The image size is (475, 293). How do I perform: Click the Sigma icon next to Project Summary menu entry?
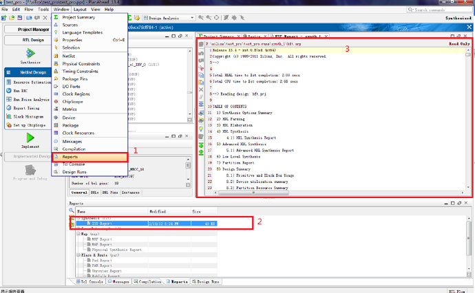point(56,17)
